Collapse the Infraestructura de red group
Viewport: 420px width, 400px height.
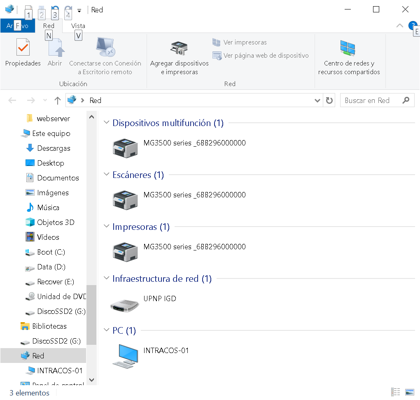coord(106,278)
